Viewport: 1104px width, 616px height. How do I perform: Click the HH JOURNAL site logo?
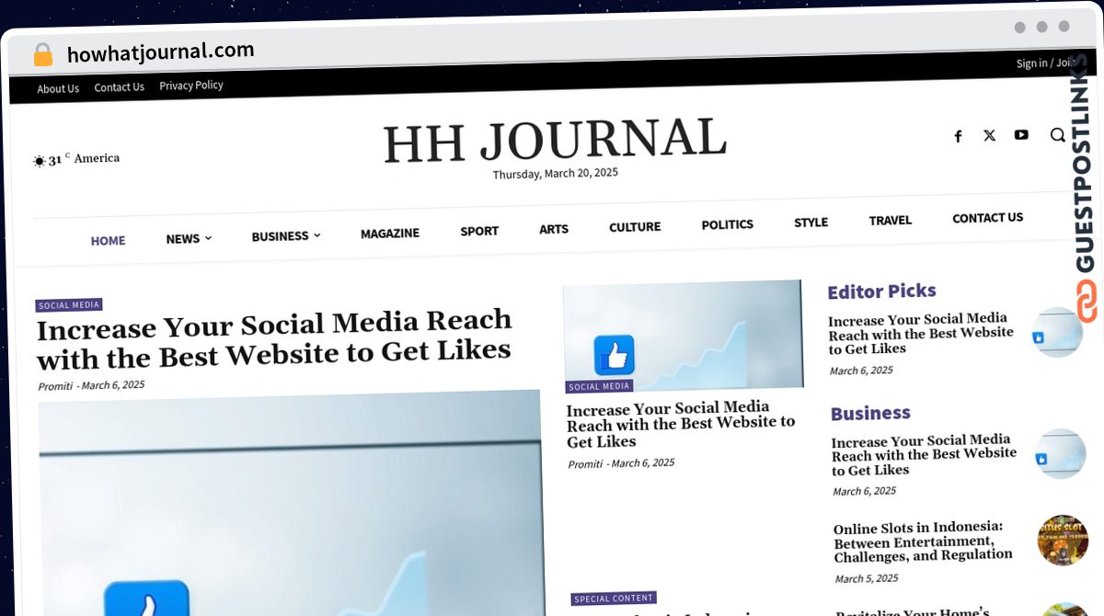pyautogui.click(x=555, y=141)
